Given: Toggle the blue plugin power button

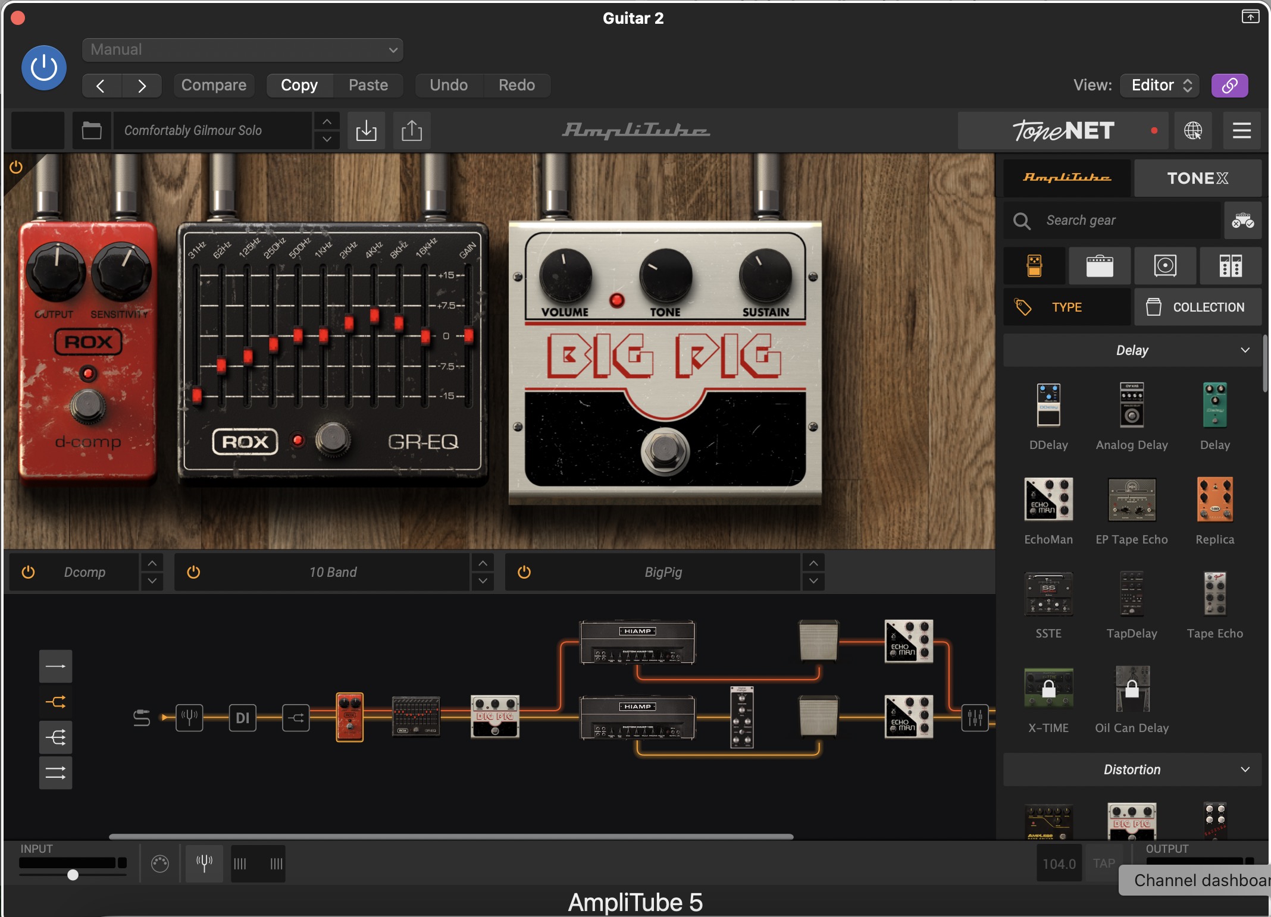Looking at the screenshot, I should pyautogui.click(x=44, y=68).
